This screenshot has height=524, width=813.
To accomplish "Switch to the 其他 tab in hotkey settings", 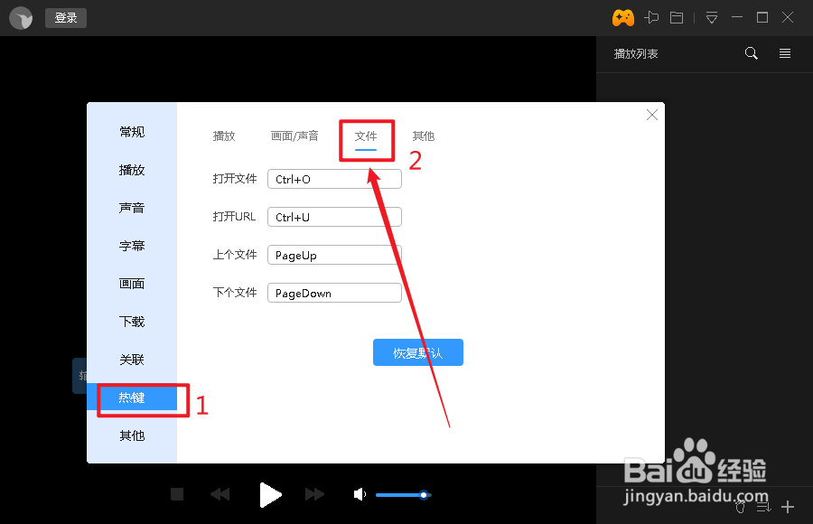I will point(424,136).
